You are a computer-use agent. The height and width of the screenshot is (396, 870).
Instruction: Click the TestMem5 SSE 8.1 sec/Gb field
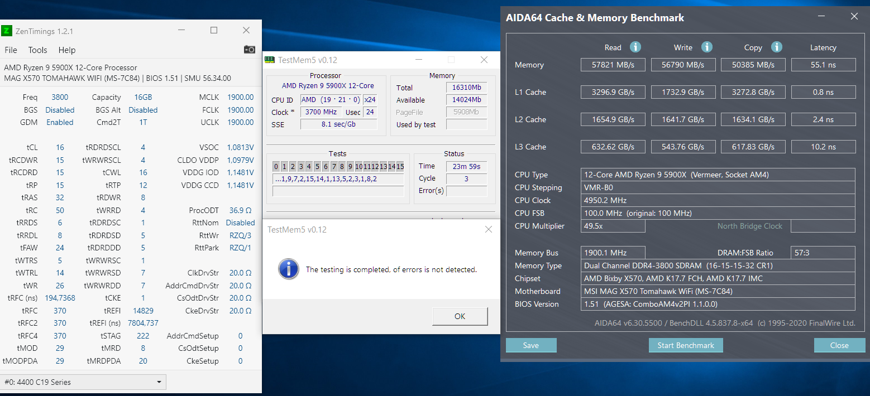pos(338,124)
